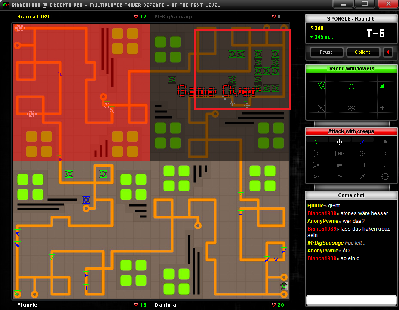
Task: Send the blue asterisk creep
Action: [x=362, y=142]
